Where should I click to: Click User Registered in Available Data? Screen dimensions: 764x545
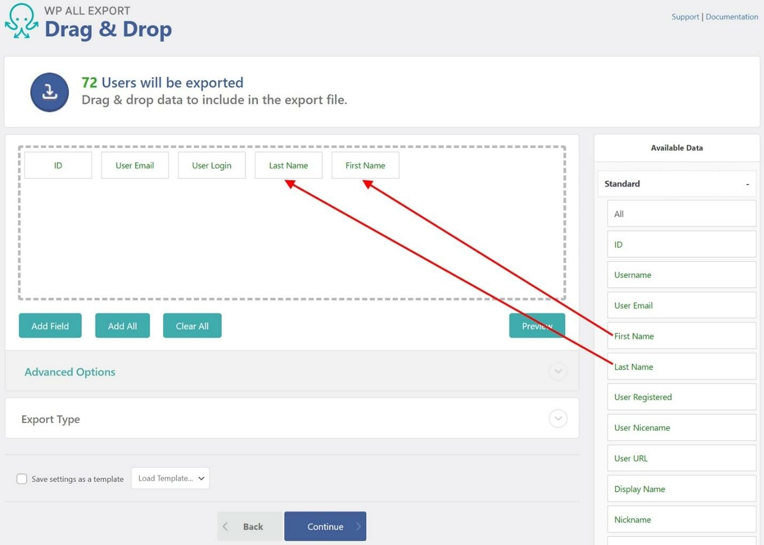(682, 397)
